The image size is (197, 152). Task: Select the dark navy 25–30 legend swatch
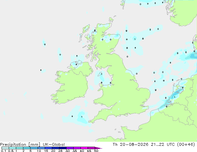click(63, 148)
